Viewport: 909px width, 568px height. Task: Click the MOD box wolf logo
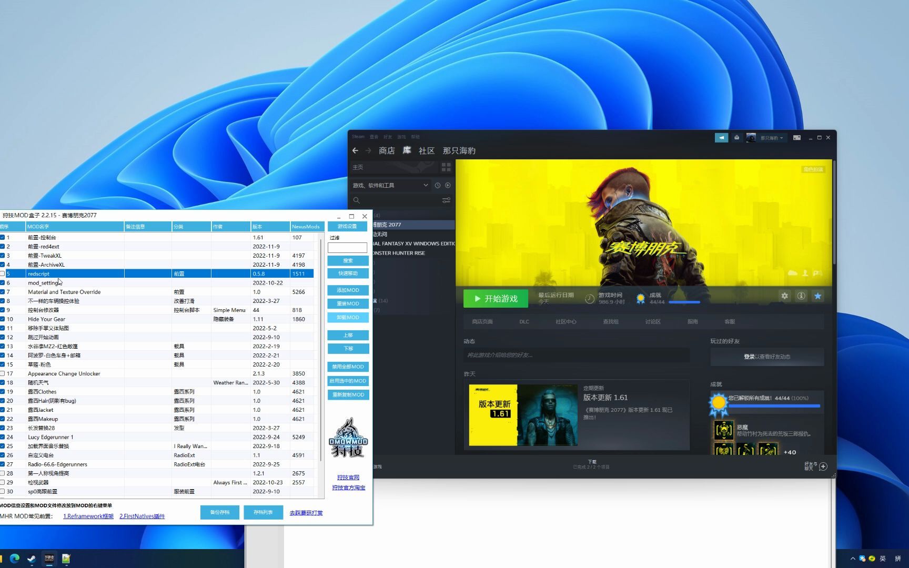coord(348,438)
